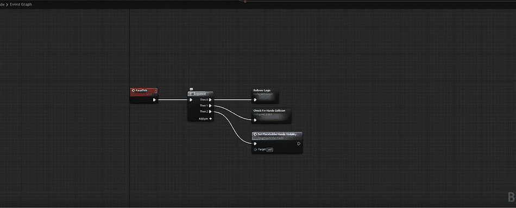Click the Target object pin circle
Screen dimensions: 516x208
[x=255, y=149]
